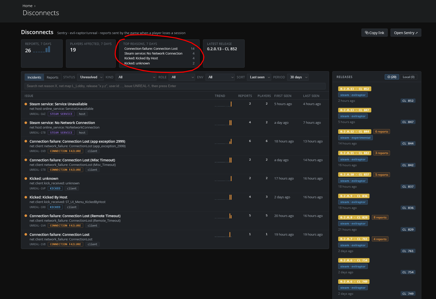436x299 pixels.
Task: Open release 0.2.0.13 - CL 852 badge
Action: click(x=355, y=89)
